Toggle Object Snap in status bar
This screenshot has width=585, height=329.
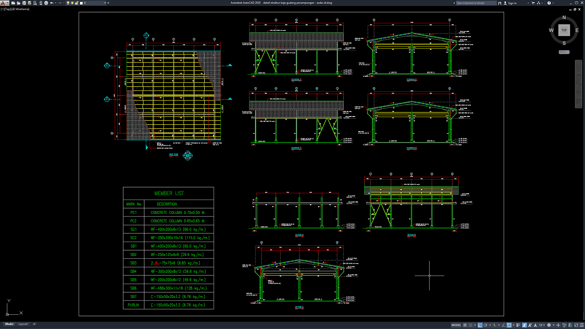tap(510, 325)
